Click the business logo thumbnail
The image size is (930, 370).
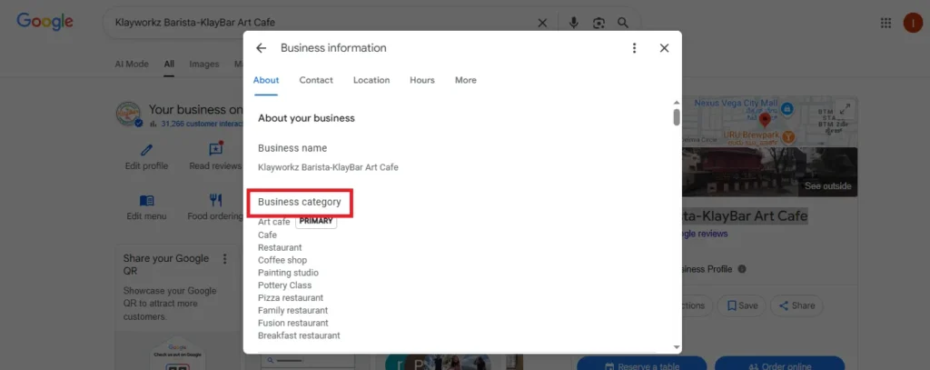coord(129,114)
